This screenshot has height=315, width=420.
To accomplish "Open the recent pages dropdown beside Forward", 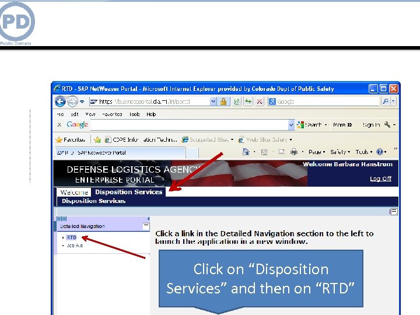I will (x=82, y=101).
